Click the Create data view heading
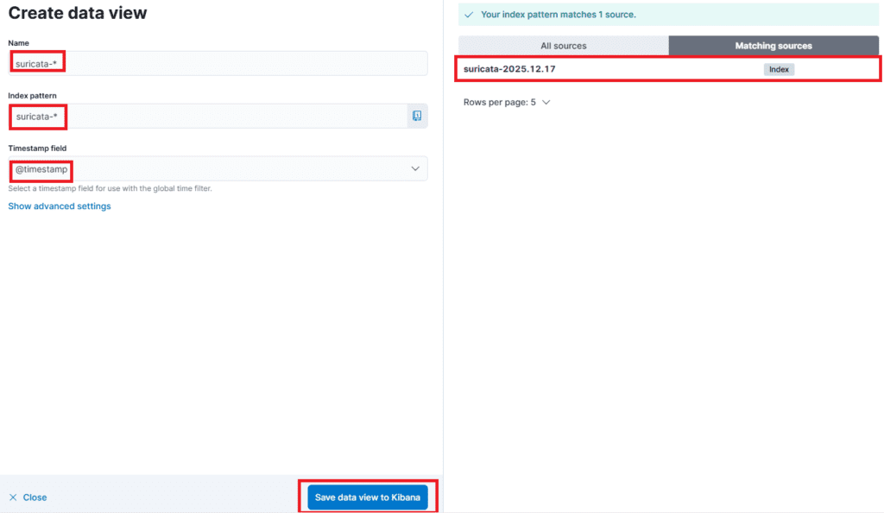 pyautogui.click(x=78, y=13)
